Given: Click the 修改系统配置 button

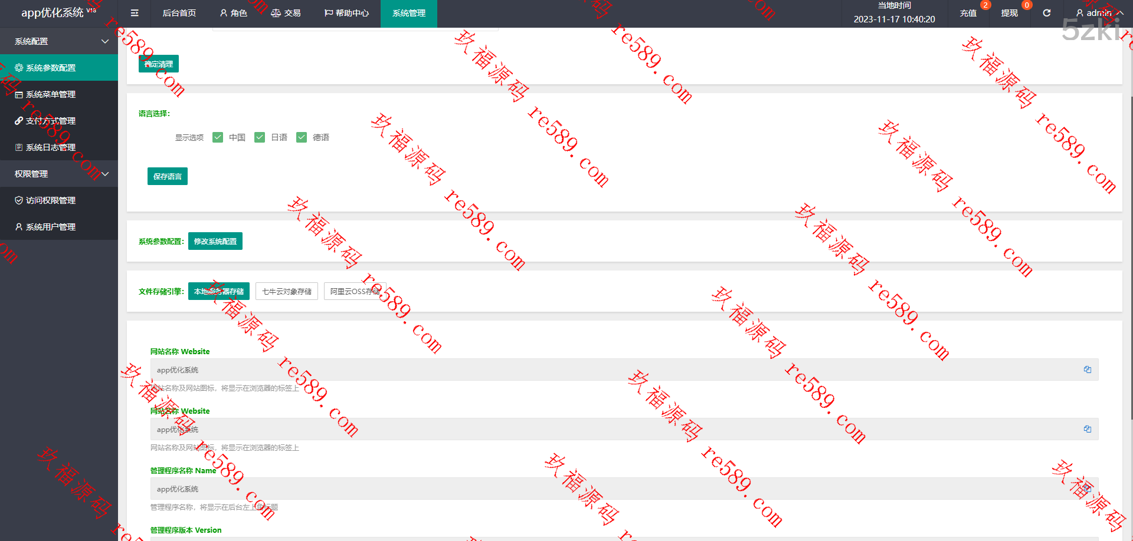Looking at the screenshot, I should click(x=215, y=241).
